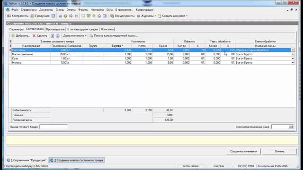Open the Контрагенты directory
Screen dimensions: 303x170
(18, 16)
